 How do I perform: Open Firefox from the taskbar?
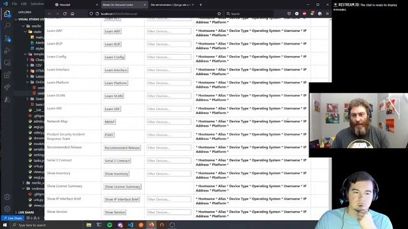pyautogui.click(x=151, y=225)
